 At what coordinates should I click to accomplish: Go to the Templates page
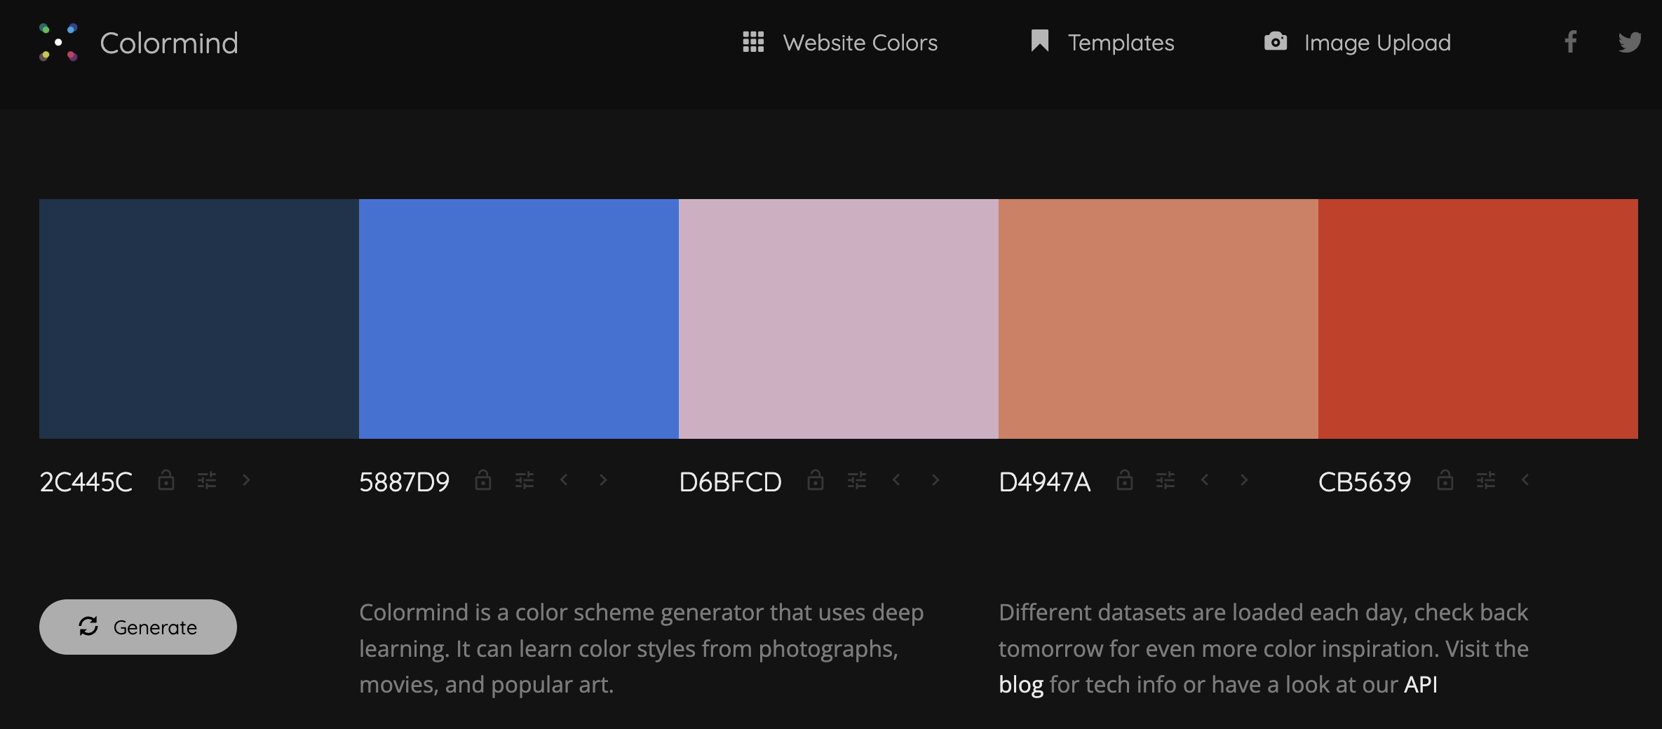(1102, 43)
